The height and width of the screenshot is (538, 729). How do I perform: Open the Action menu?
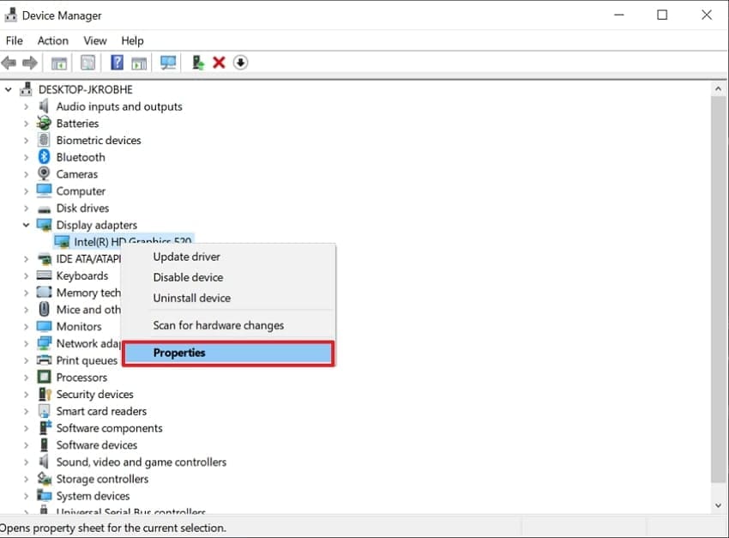coord(53,41)
